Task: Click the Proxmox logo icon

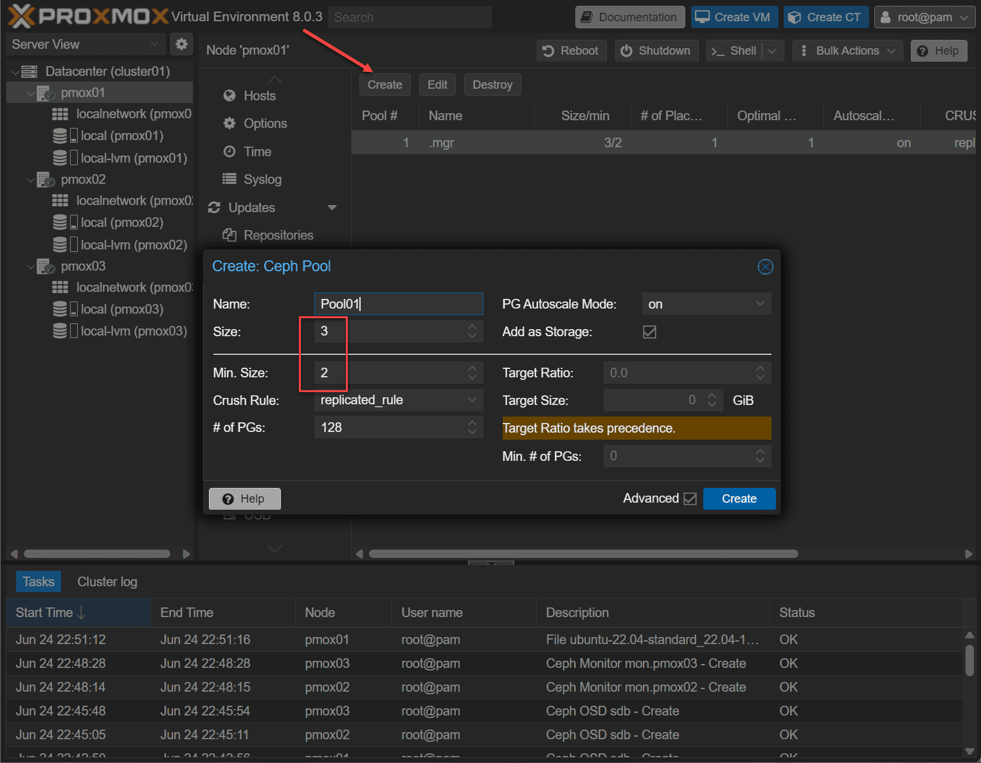Action: pos(21,17)
